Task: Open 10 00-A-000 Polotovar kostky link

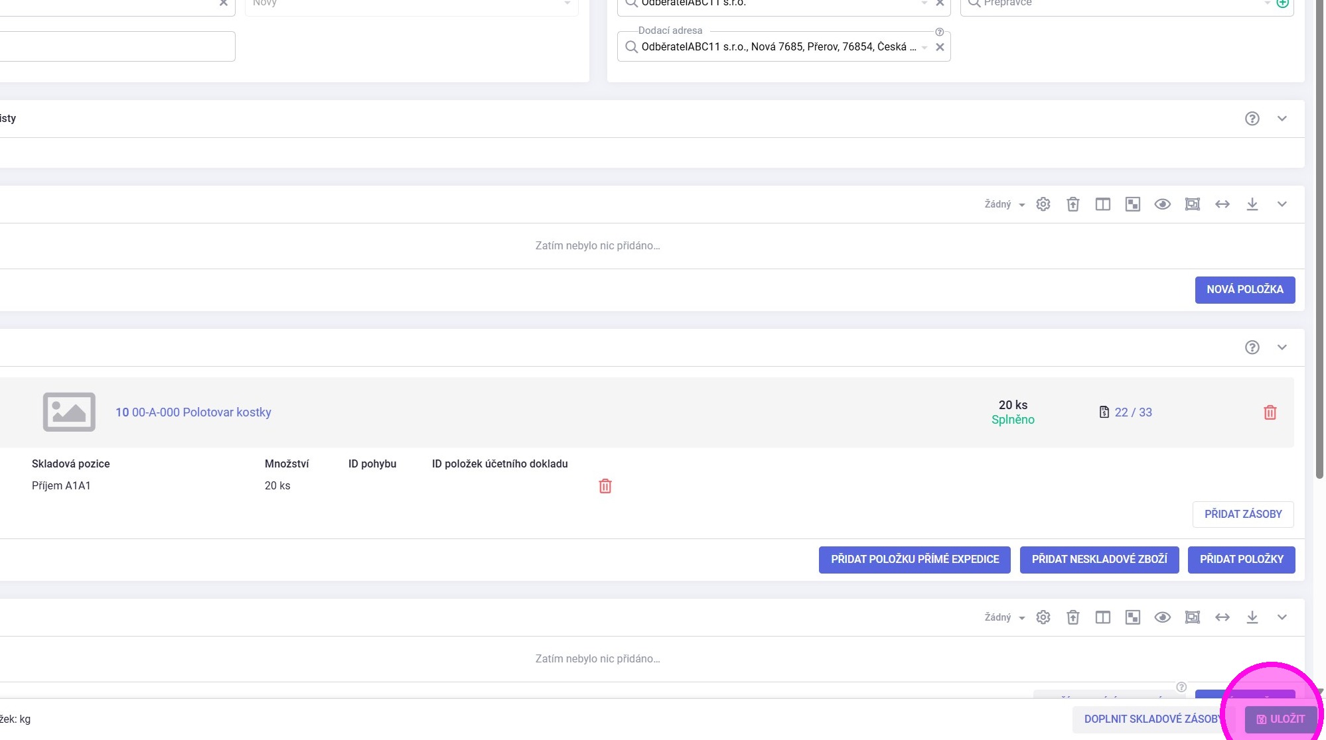Action: (193, 412)
